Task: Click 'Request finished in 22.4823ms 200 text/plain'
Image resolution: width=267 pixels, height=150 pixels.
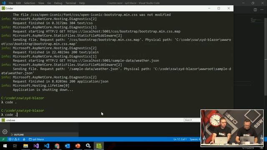Action: pos(55,52)
